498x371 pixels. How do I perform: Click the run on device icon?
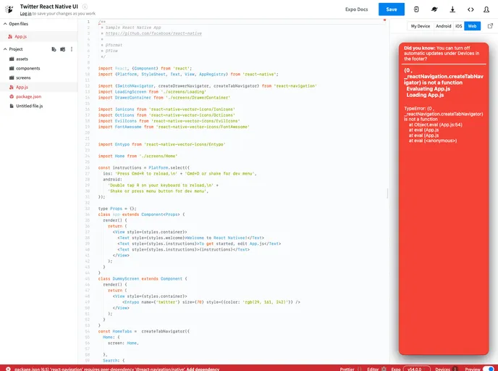(416, 9)
